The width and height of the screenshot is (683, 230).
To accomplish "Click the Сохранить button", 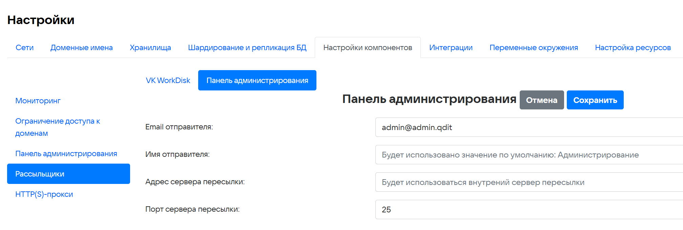I will click(x=595, y=100).
